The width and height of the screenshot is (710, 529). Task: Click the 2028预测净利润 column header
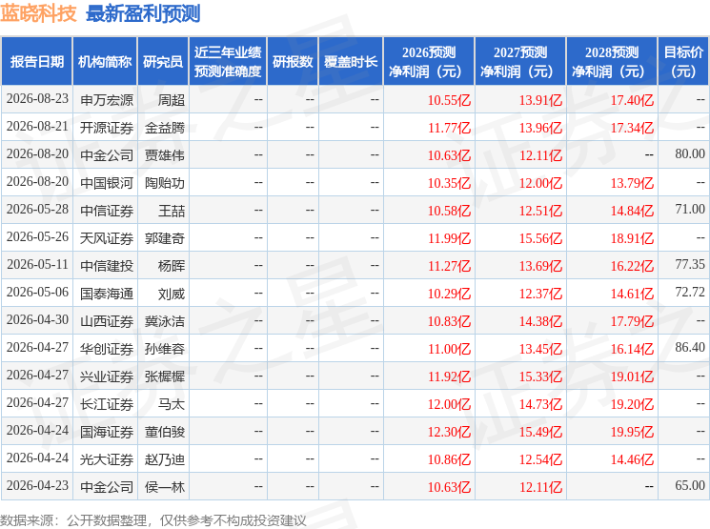(x=612, y=62)
